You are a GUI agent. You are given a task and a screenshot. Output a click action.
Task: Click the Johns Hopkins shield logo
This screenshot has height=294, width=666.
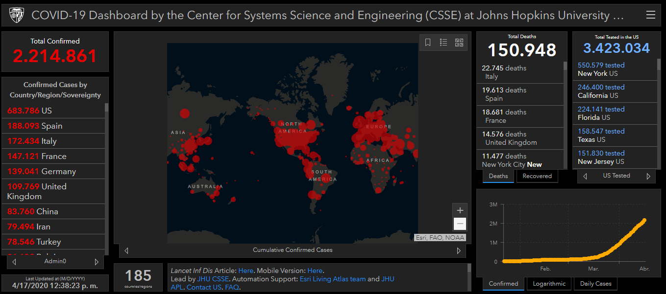tap(16, 16)
